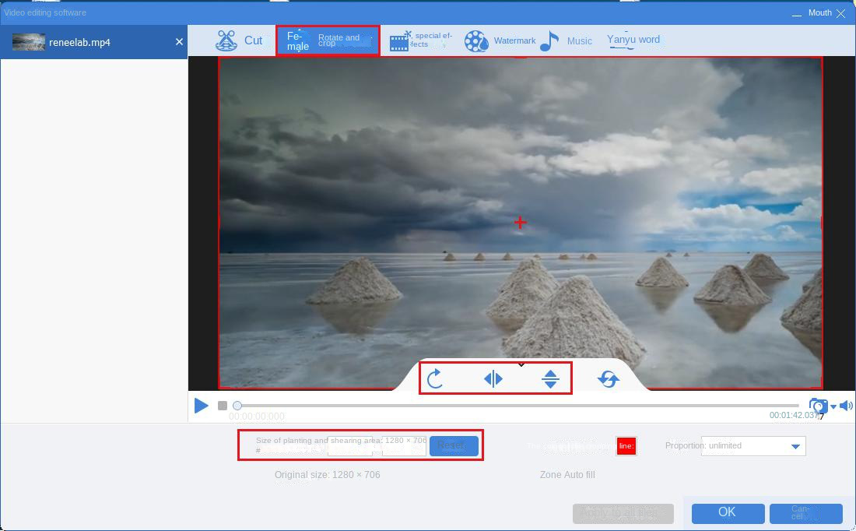Click the Cancel button
This screenshot has height=531, width=856.
[805, 513]
